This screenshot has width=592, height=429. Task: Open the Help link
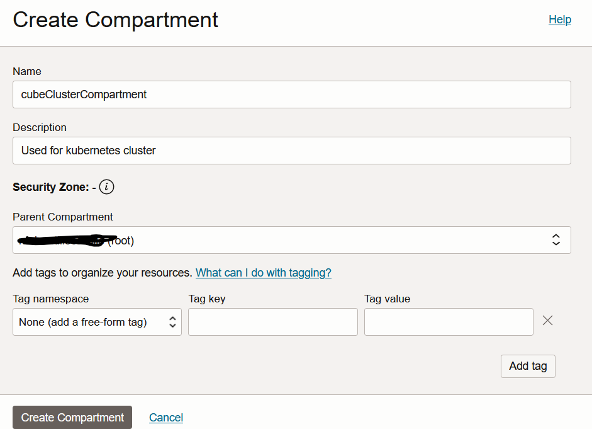(559, 20)
